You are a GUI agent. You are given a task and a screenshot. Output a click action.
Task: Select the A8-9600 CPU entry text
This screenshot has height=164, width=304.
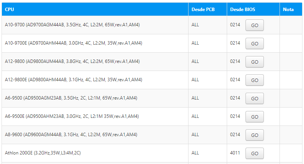(x=71, y=134)
